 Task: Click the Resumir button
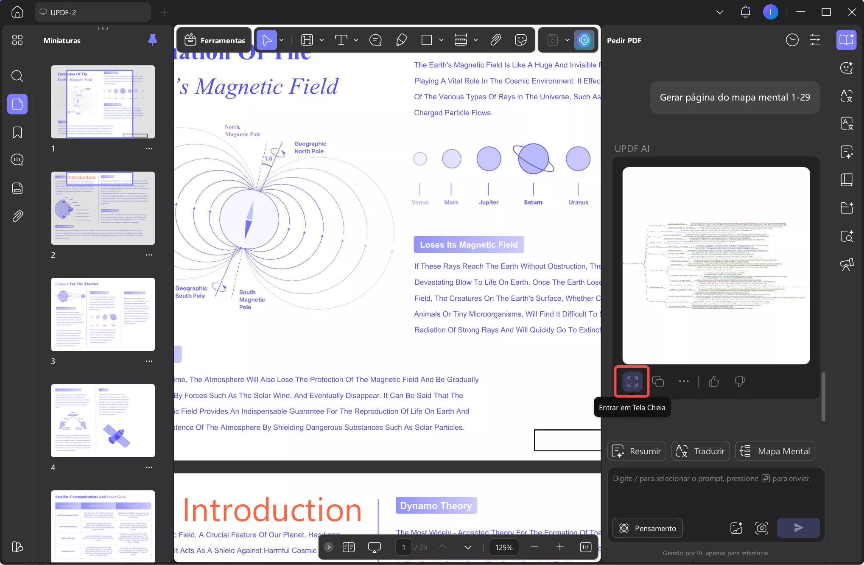637,451
